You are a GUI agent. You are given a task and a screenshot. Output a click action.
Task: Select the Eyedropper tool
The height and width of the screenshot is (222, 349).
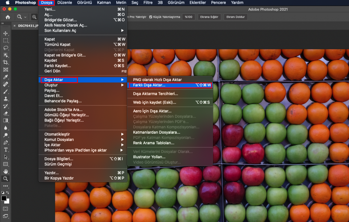pyautogui.click(x=5, y=77)
